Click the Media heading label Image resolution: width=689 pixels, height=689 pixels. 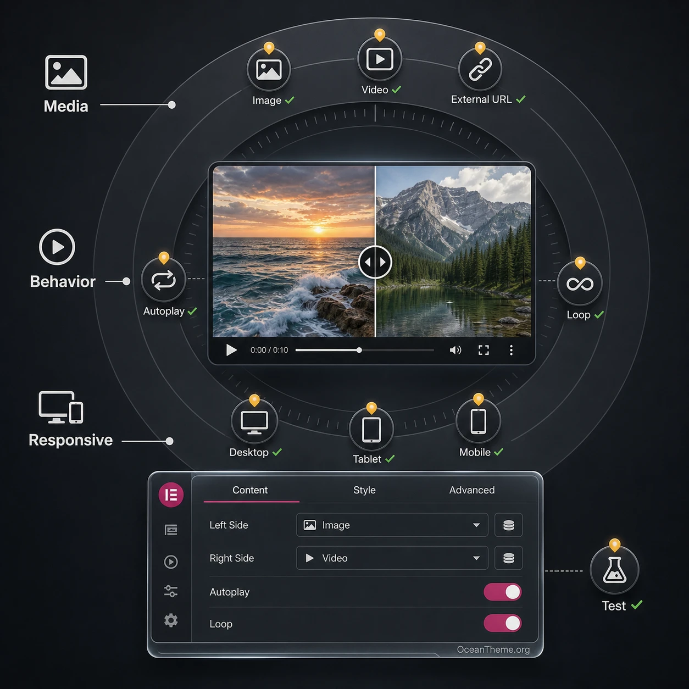[66, 106]
